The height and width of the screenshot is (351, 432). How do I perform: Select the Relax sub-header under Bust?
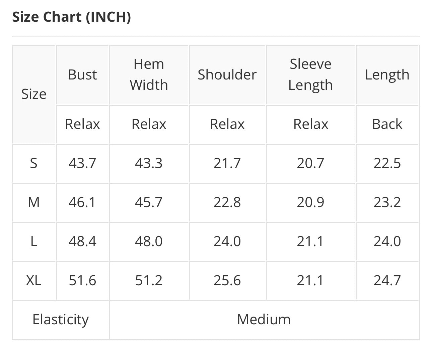point(82,124)
